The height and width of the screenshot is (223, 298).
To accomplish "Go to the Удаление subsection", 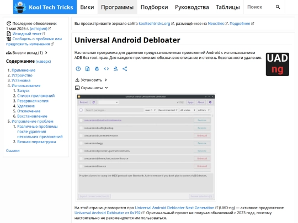I will [26, 106].
